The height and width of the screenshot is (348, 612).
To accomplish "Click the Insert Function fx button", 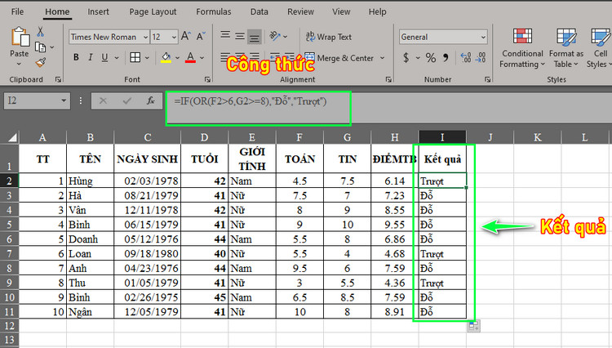I will click(151, 100).
